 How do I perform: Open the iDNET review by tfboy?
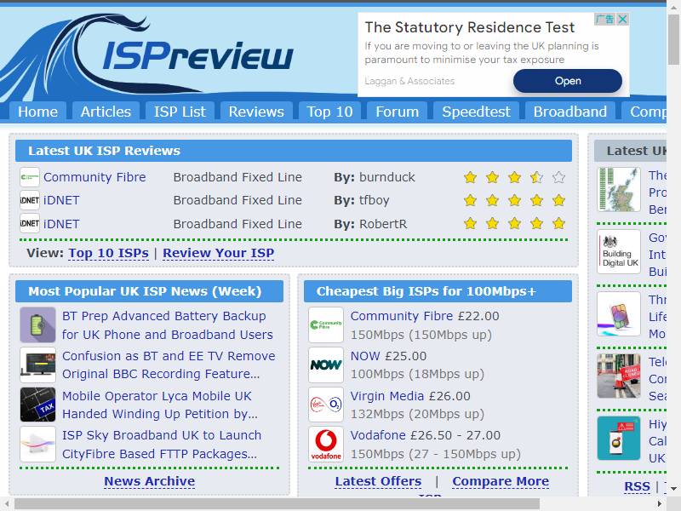click(x=61, y=200)
